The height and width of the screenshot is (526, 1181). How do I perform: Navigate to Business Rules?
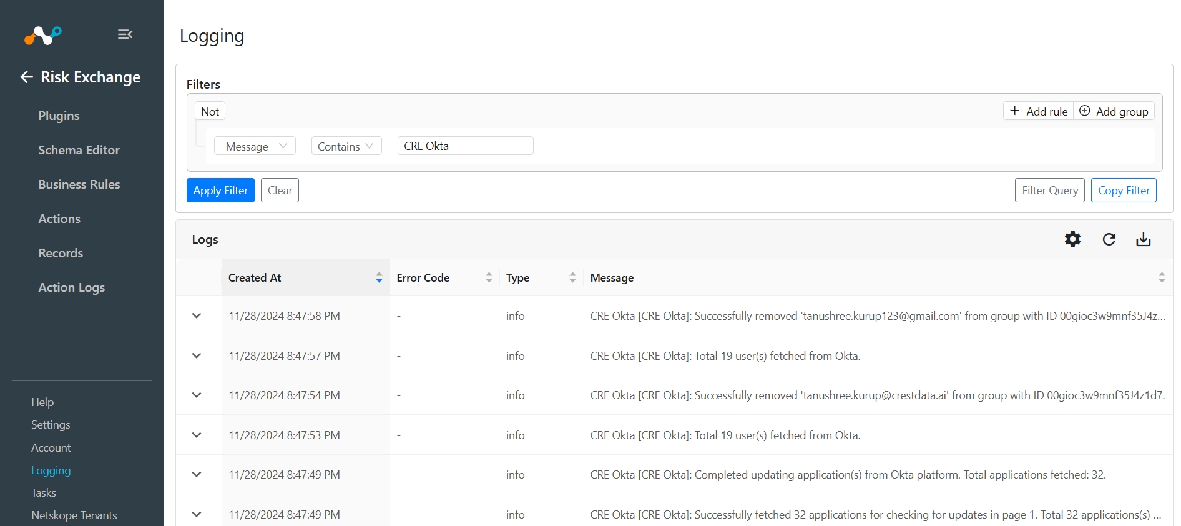click(x=79, y=184)
